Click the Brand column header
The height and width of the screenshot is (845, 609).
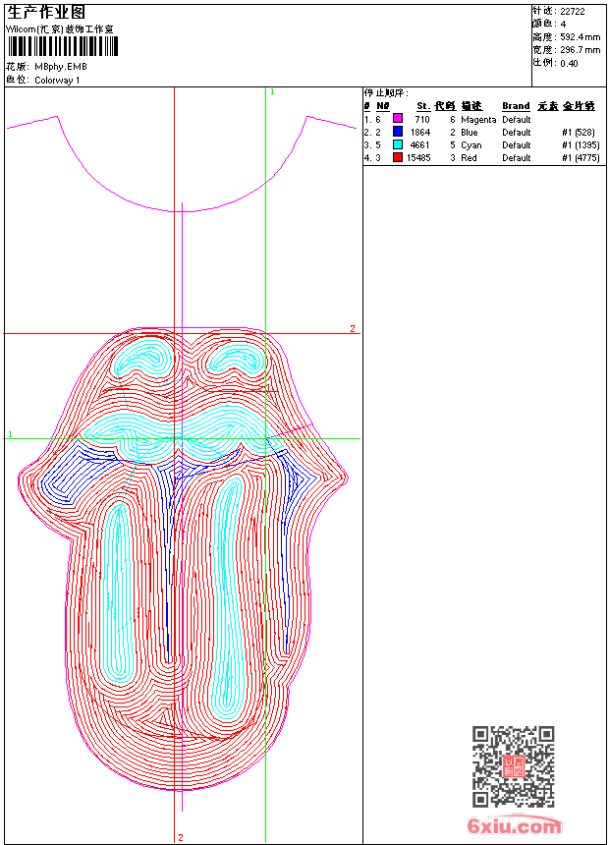pos(516,106)
